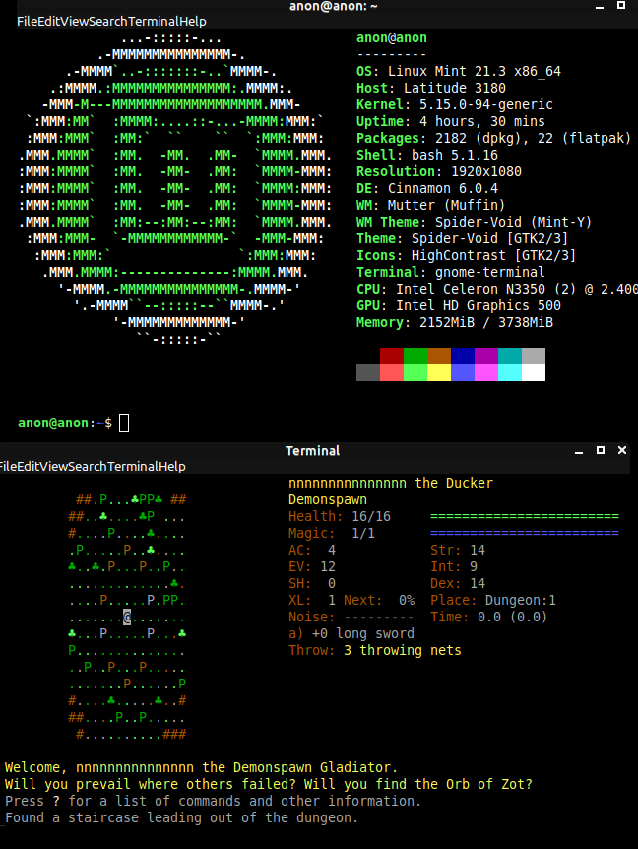Maximize the lower Terminal game window
638x849 pixels.
pos(601,450)
